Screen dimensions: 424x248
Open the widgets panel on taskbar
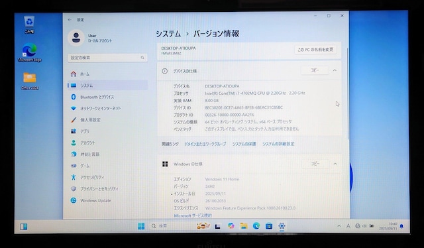[24, 227]
